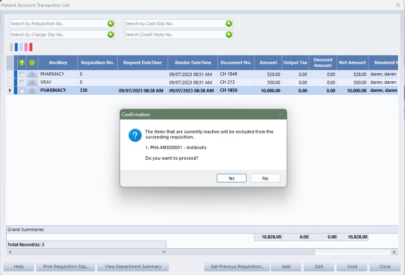Click the green document column header icon
The image size is (405, 275).
(32, 63)
